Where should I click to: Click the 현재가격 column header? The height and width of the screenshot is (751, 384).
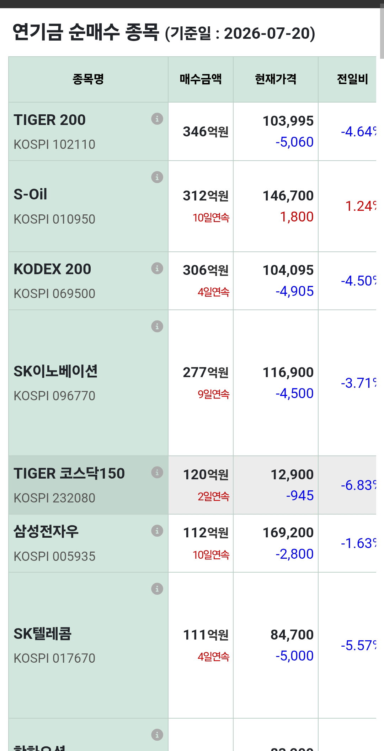click(276, 79)
